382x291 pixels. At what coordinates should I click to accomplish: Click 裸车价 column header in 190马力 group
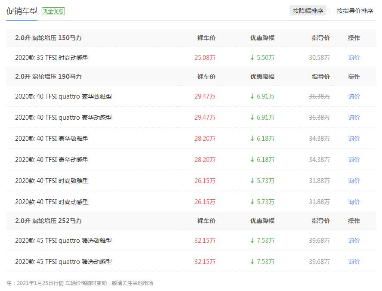click(206, 77)
